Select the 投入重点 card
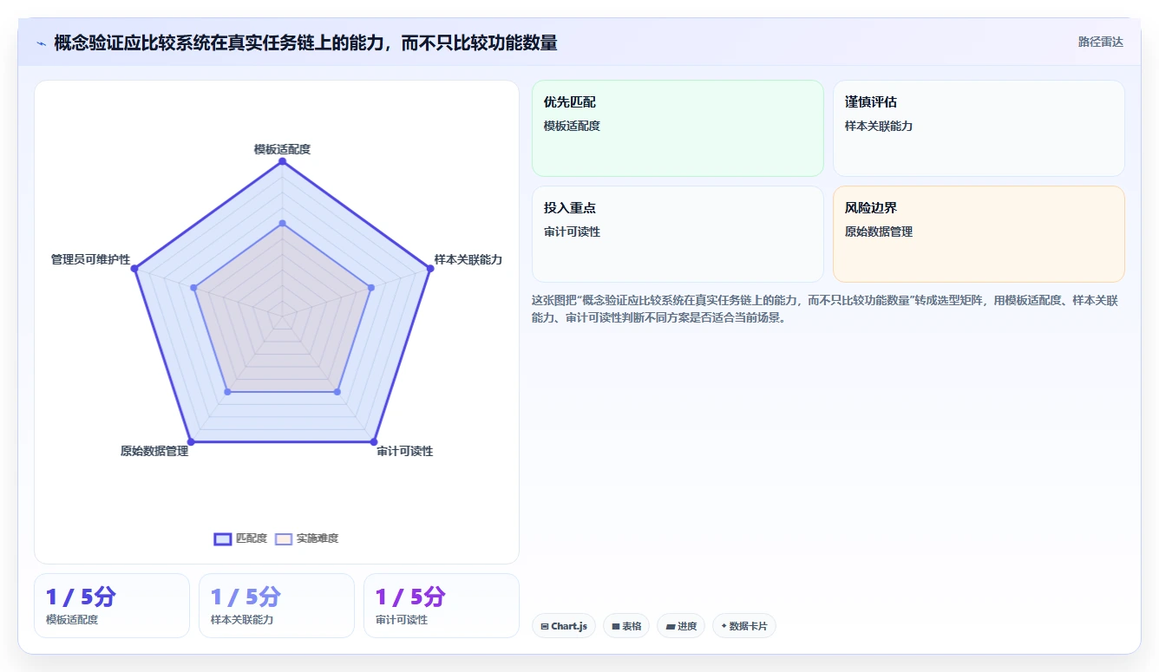This screenshot has width=1159, height=672. (678, 234)
